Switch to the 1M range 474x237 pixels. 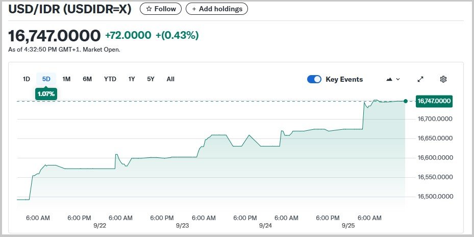(66, 79)
